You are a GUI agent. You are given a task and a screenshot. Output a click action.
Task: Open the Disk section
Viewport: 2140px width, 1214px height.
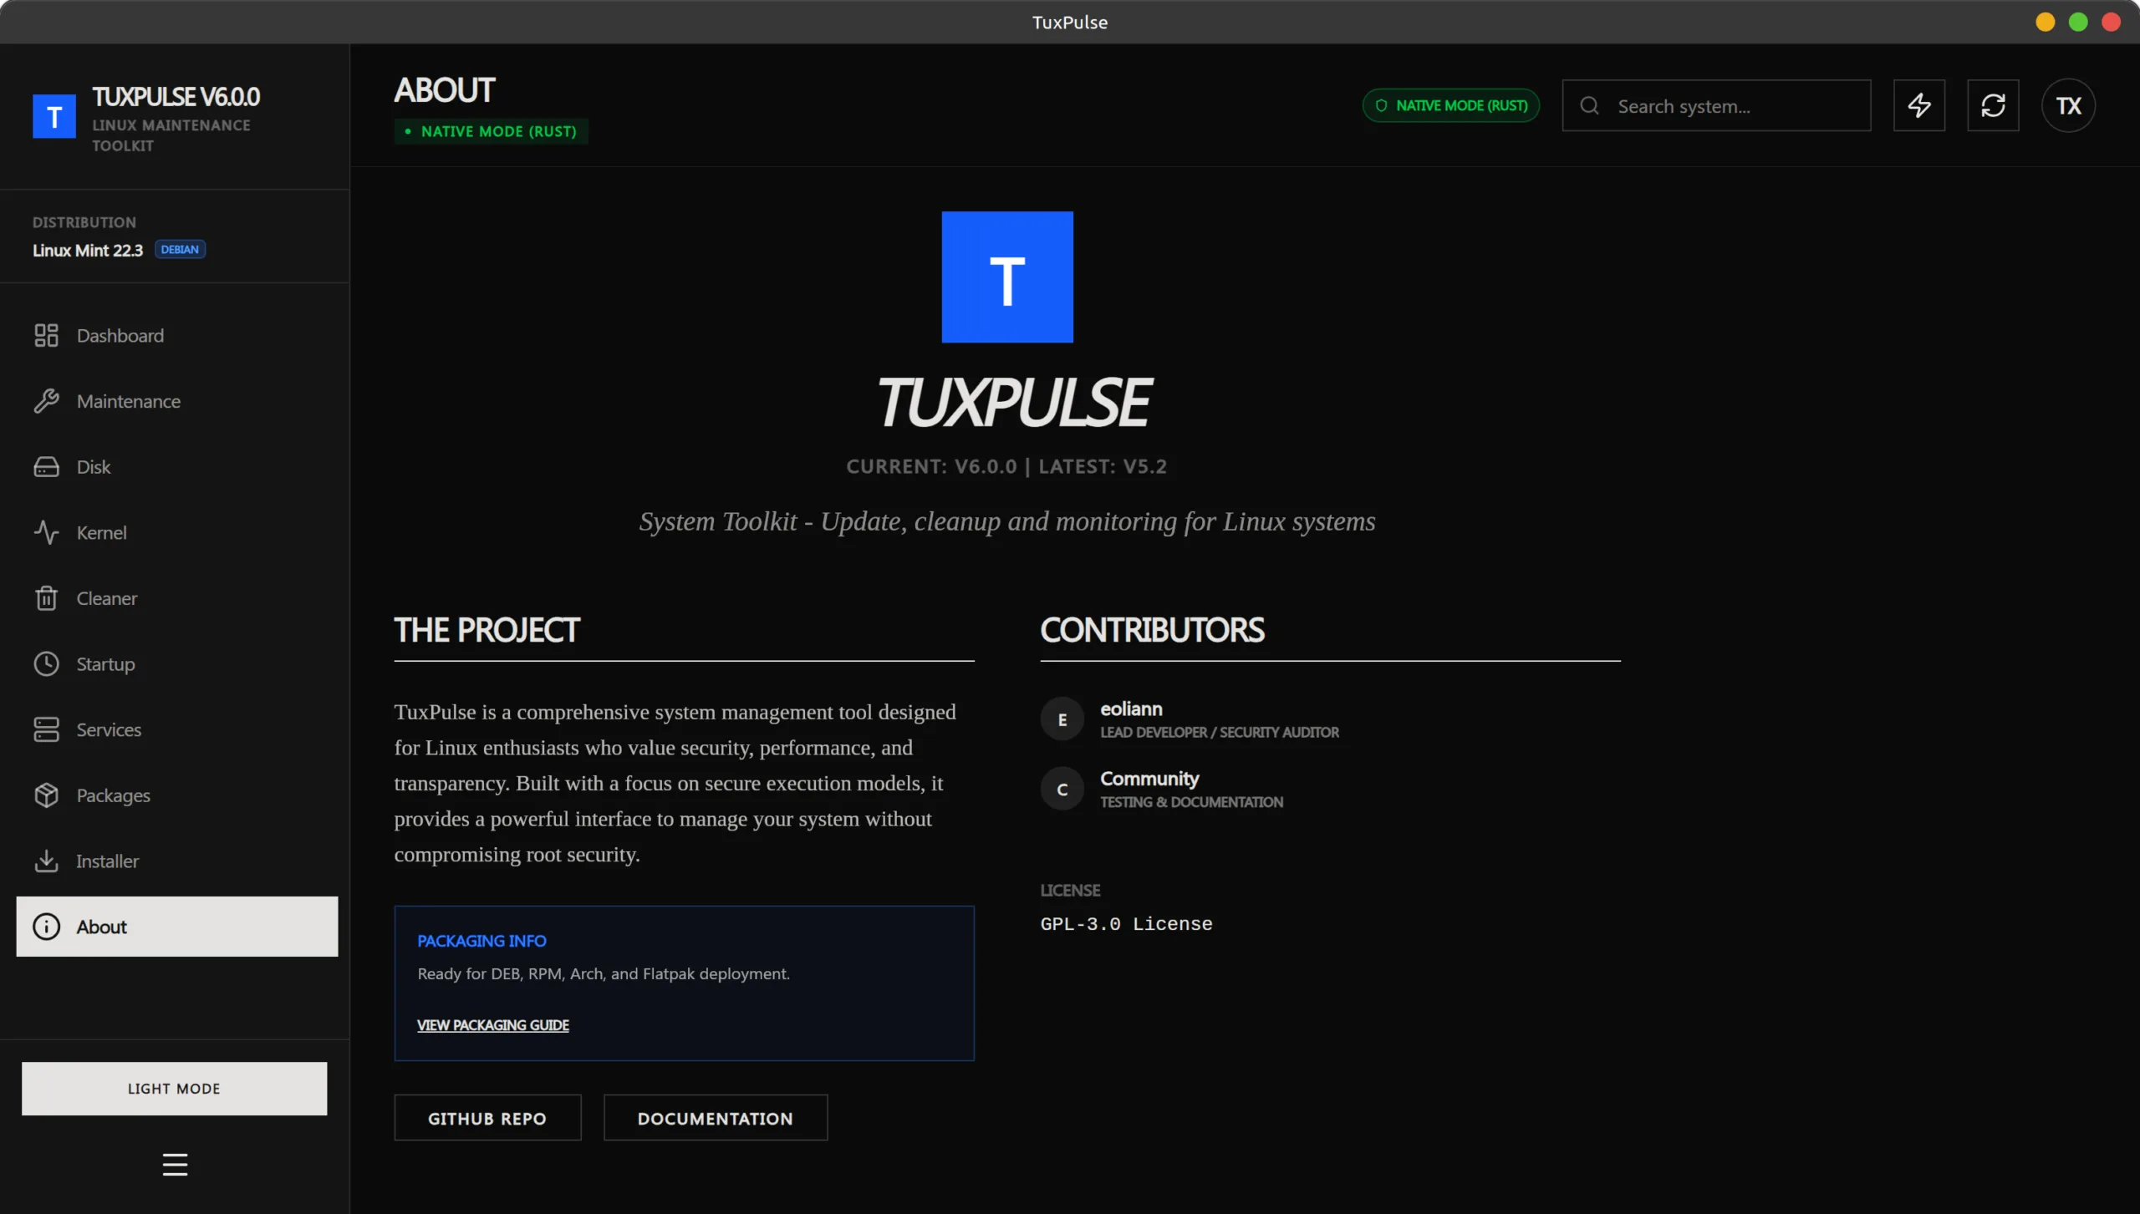93,467
